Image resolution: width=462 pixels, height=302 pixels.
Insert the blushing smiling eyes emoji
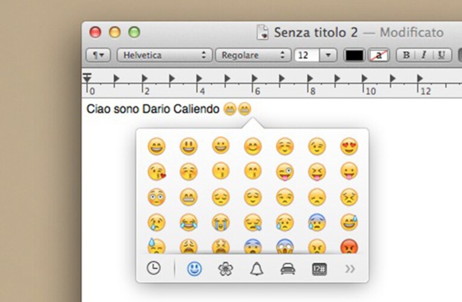coord(253,146)
